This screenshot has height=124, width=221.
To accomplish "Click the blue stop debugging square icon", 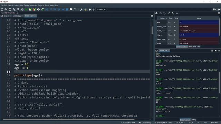I will (x=67, y=9).
